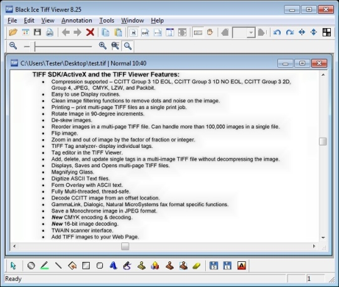
Task: Open the Edit menu
Action: (x=29, y=21)
